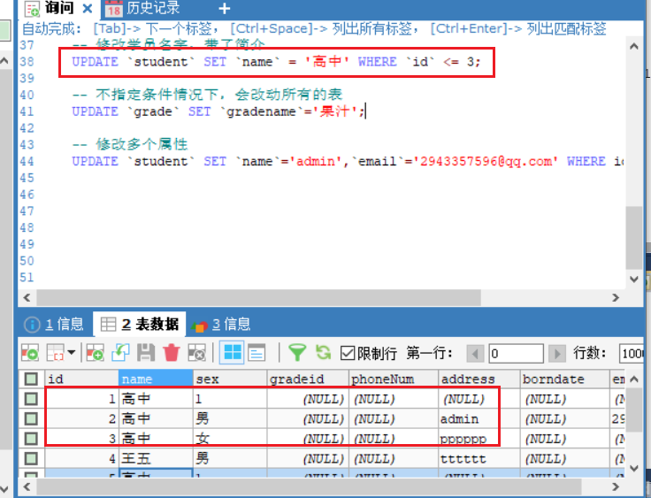Image resolution: width=651 pixels, height=498 pixels.
Task: Switch to form view icon
Action: point(257,353)
